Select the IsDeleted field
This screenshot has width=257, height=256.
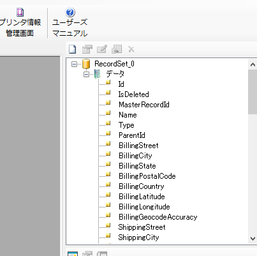pos(133,94)
